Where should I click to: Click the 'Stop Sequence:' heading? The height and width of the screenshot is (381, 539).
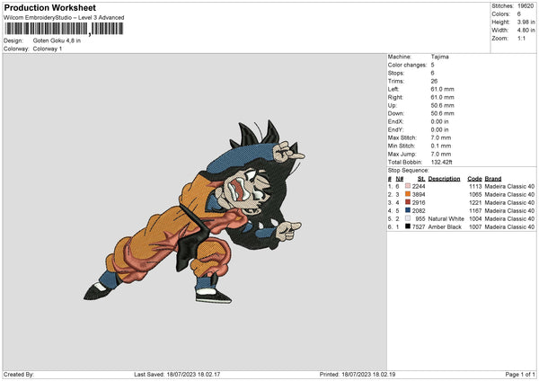409,171
